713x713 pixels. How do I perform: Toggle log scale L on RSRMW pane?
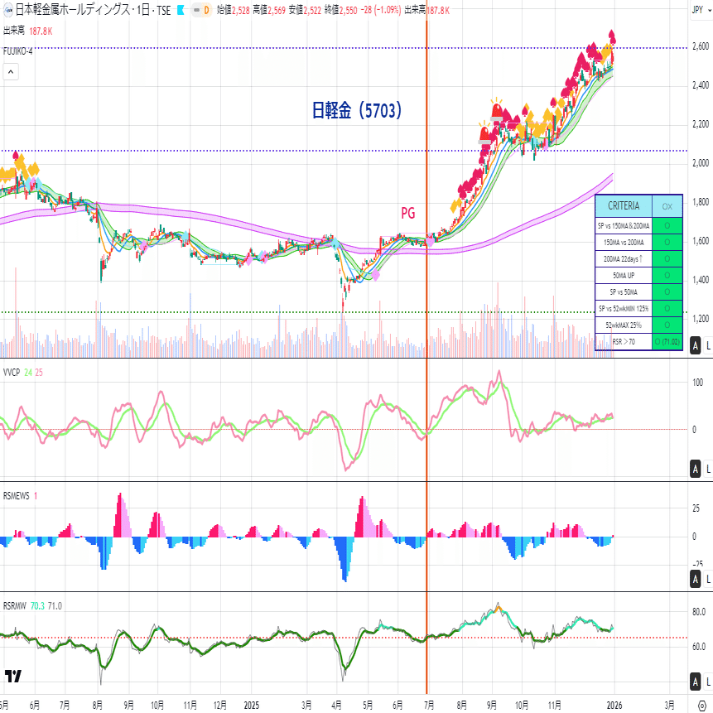point(708,682)
